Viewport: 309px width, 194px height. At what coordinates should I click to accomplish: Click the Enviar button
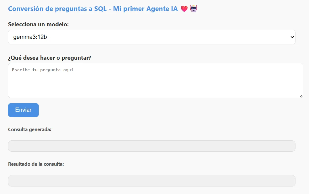coord(24,110)
